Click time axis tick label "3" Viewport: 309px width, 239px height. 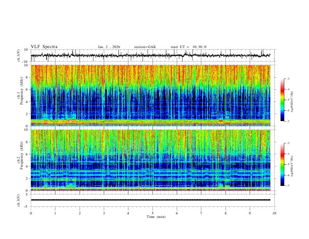(104, 213)
